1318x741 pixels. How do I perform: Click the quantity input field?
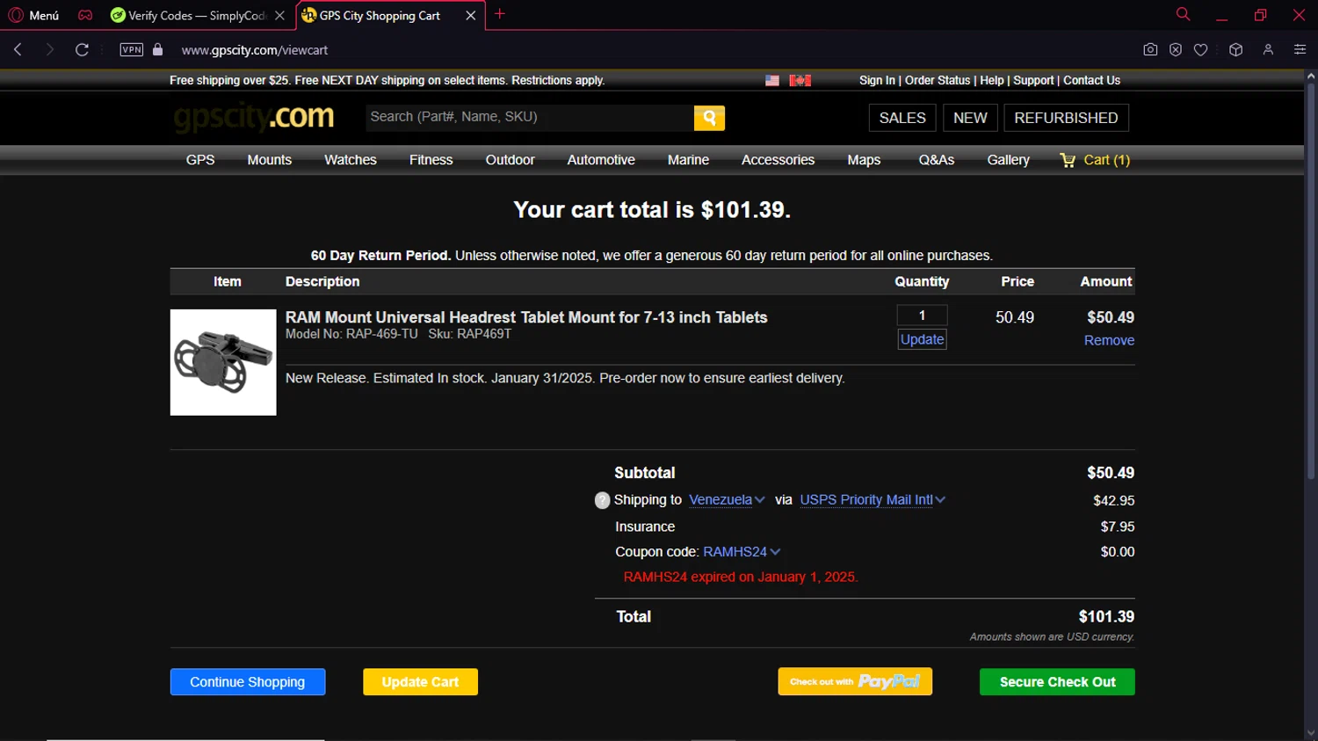pos(922,316)
